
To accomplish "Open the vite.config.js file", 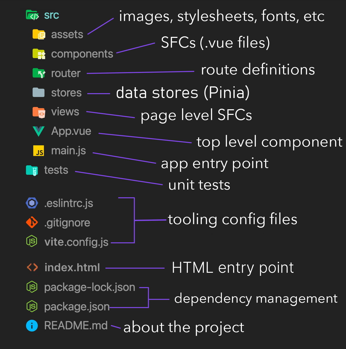I will point(76,242).
